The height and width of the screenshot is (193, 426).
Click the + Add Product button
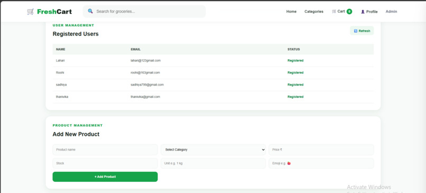tap(105, 177)
